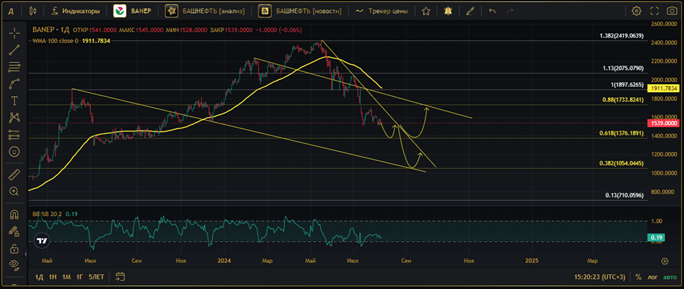Open the timeframe interval Д menu
Viewport: 684px width, 289px height.
point(12,11)
